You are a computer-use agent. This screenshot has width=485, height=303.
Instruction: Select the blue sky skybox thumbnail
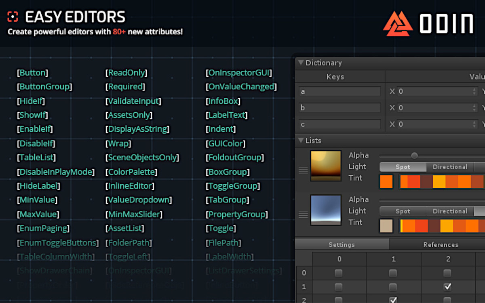click(x=326, y=210)
